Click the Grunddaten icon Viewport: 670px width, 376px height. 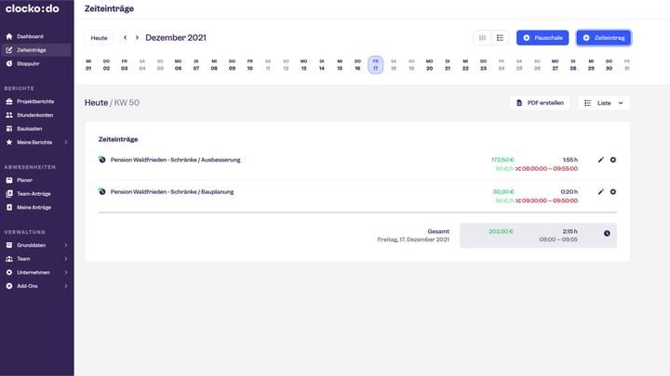coord(9,245)
